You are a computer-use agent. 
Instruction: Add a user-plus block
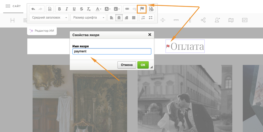217,20
